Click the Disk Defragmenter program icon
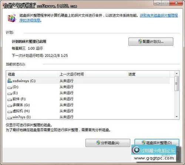 pos(12,18)
